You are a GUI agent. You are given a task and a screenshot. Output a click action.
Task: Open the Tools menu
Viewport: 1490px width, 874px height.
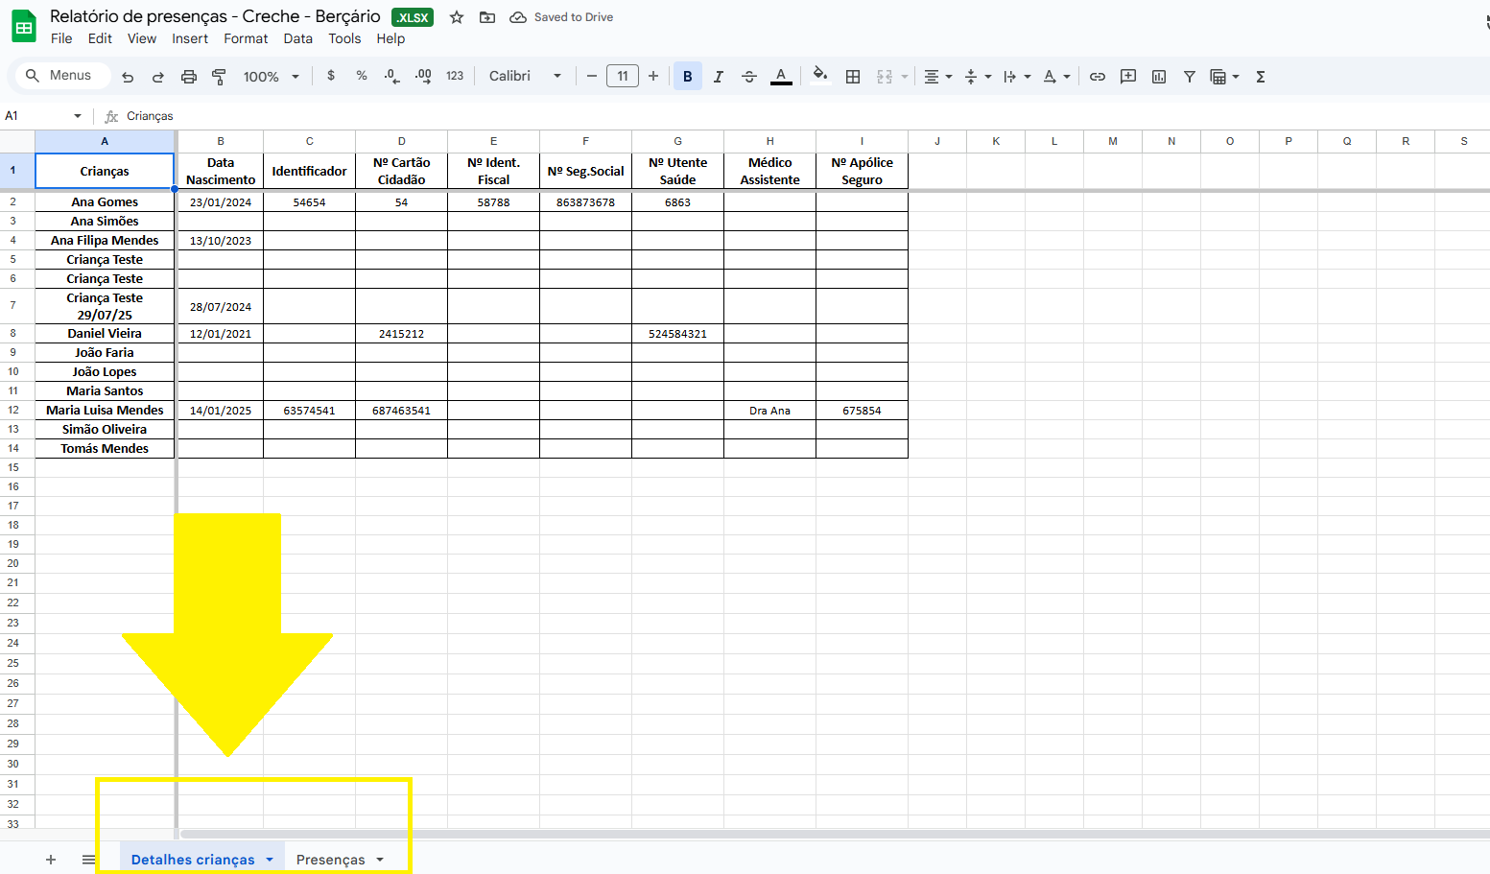(344, 38)
